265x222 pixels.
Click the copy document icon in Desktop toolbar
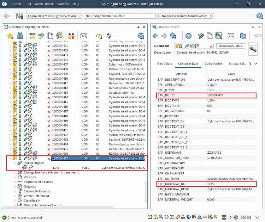point(50,36)
